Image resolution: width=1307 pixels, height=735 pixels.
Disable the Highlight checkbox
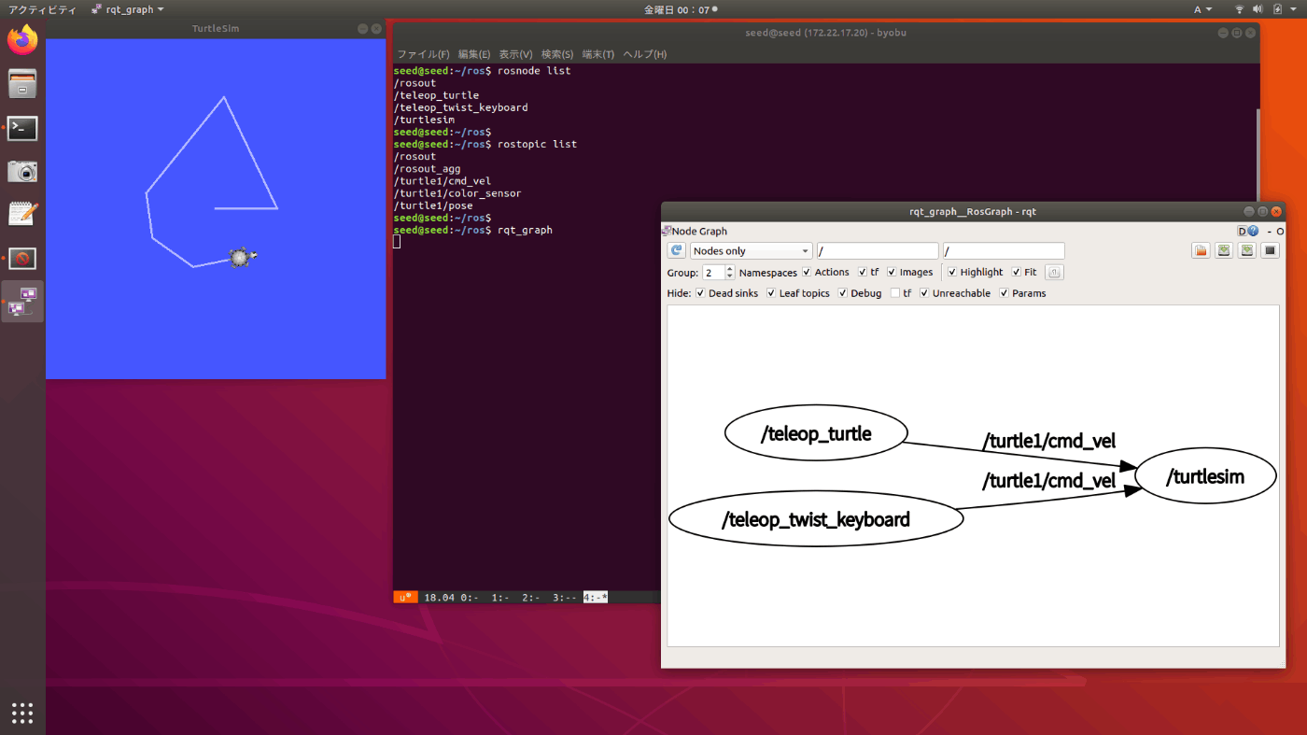click(952, 272)
